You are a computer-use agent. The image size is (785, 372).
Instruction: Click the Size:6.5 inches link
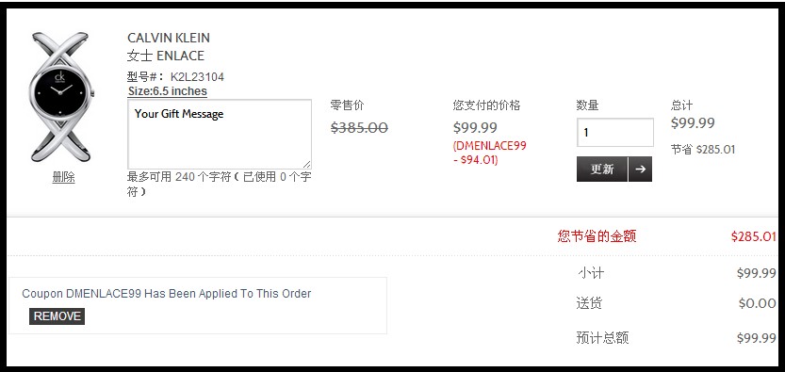point(168,91)
